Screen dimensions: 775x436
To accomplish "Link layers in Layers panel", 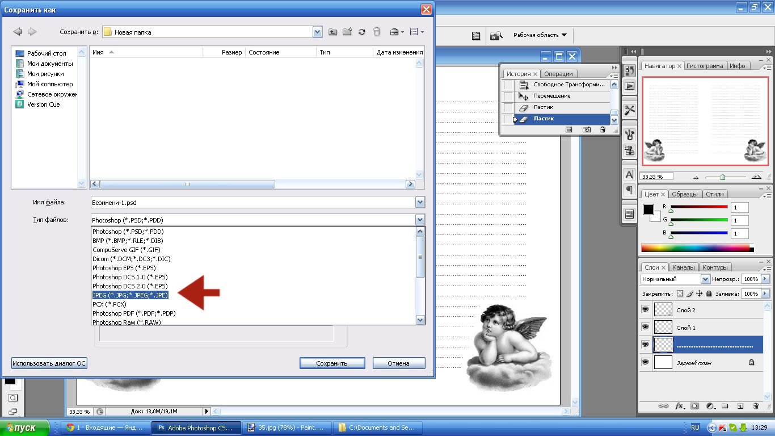I will point(663,406).
